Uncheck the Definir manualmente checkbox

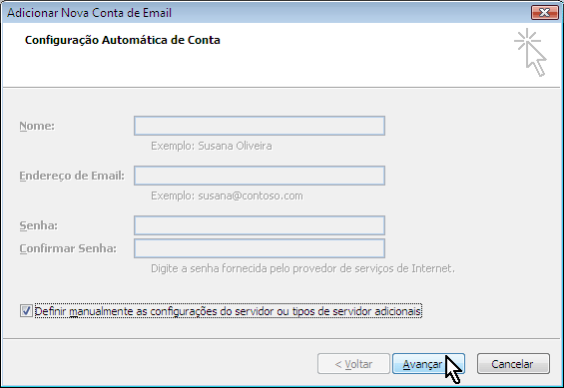click(x=26, y=311)
